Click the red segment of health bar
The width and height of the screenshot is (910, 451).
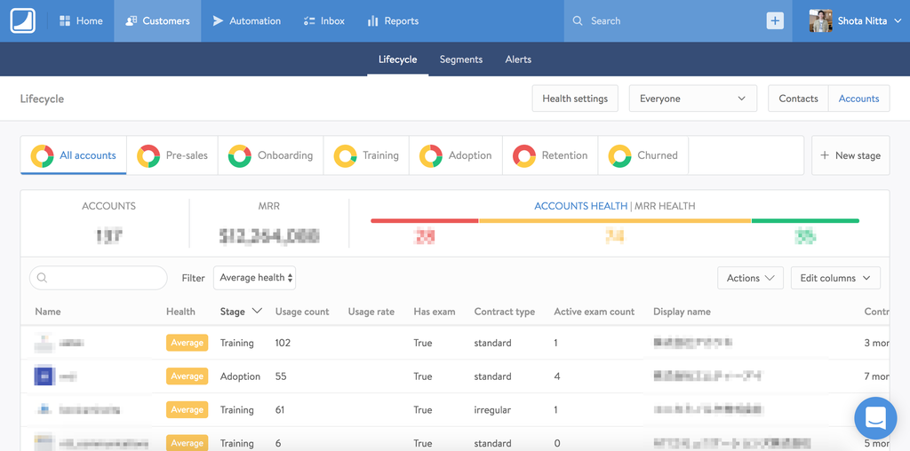click(x=424, y=221)
